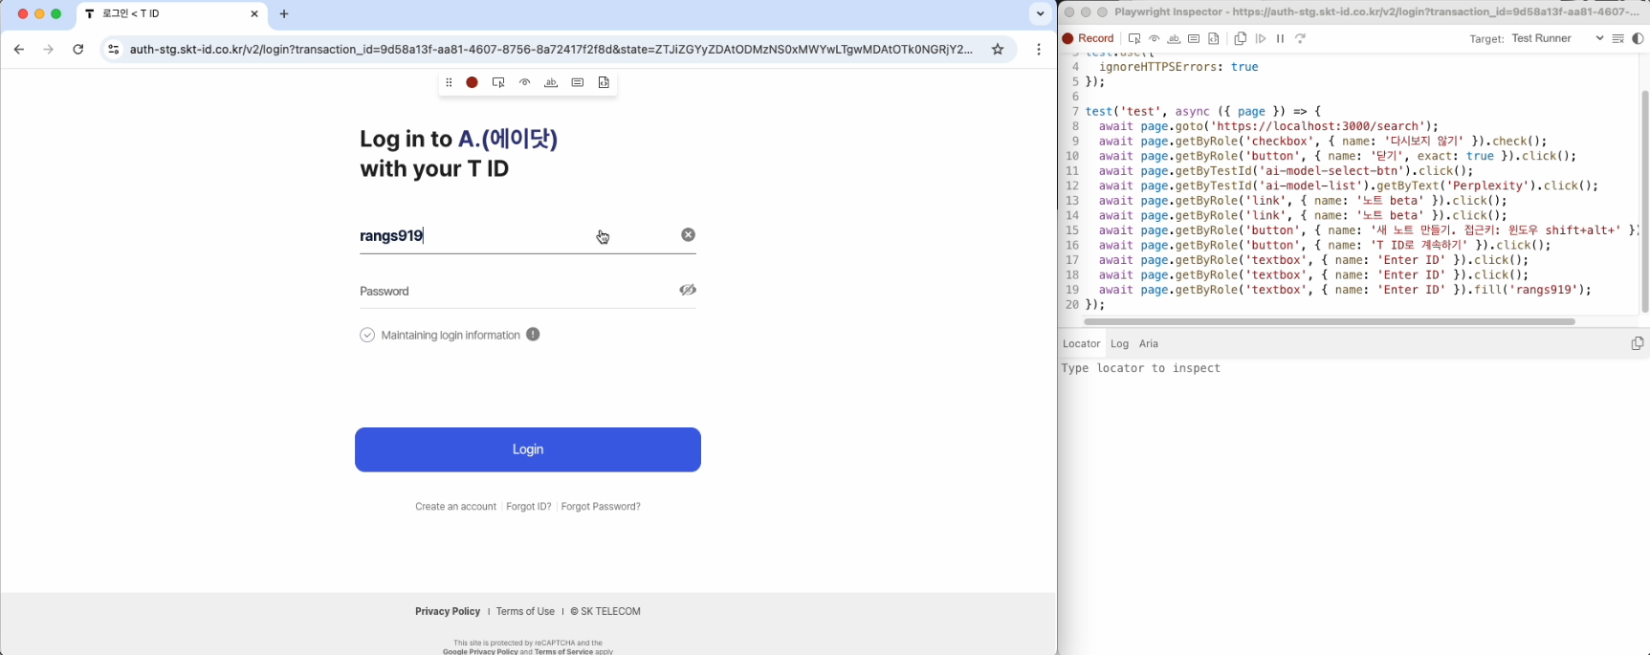Open the Forgot ID? link
Viewport: 1650px width, 655px height.
pos(529,507)
